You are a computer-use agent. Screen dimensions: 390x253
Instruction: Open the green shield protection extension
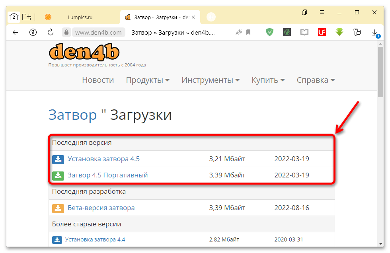[x=269, y=32]
